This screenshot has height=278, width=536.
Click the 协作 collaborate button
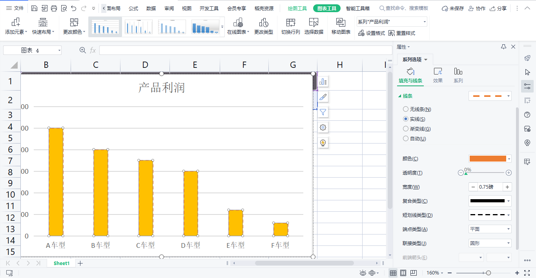coord(477,8)
